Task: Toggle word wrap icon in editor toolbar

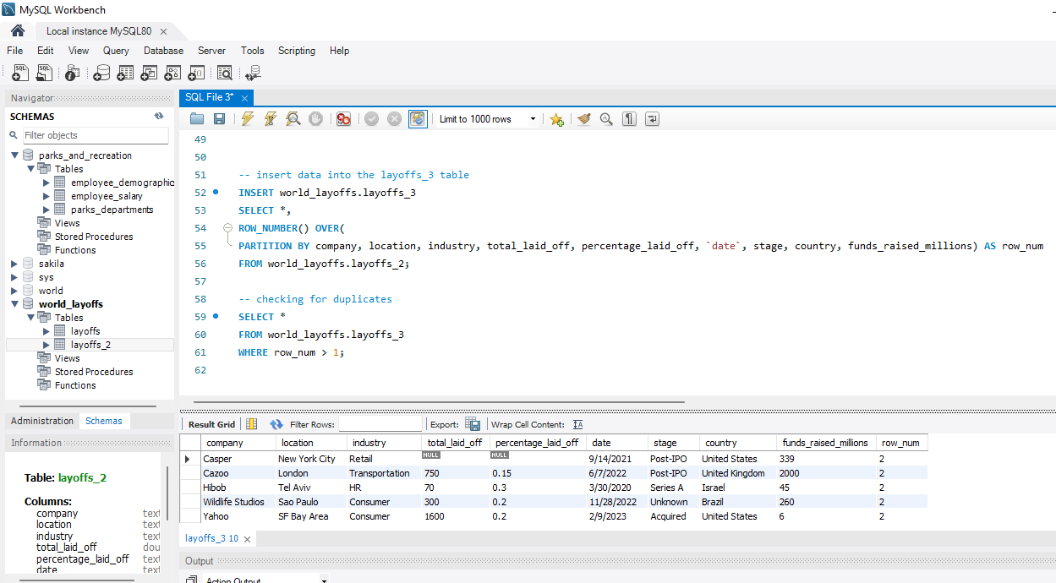Action: 652,119
